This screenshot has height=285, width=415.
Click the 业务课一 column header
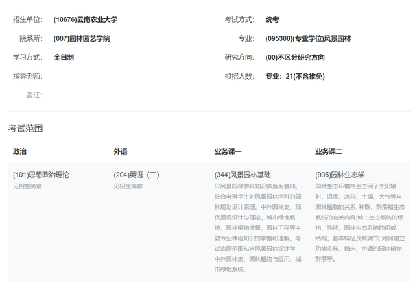pyautogui.click(x=228, y=151)
